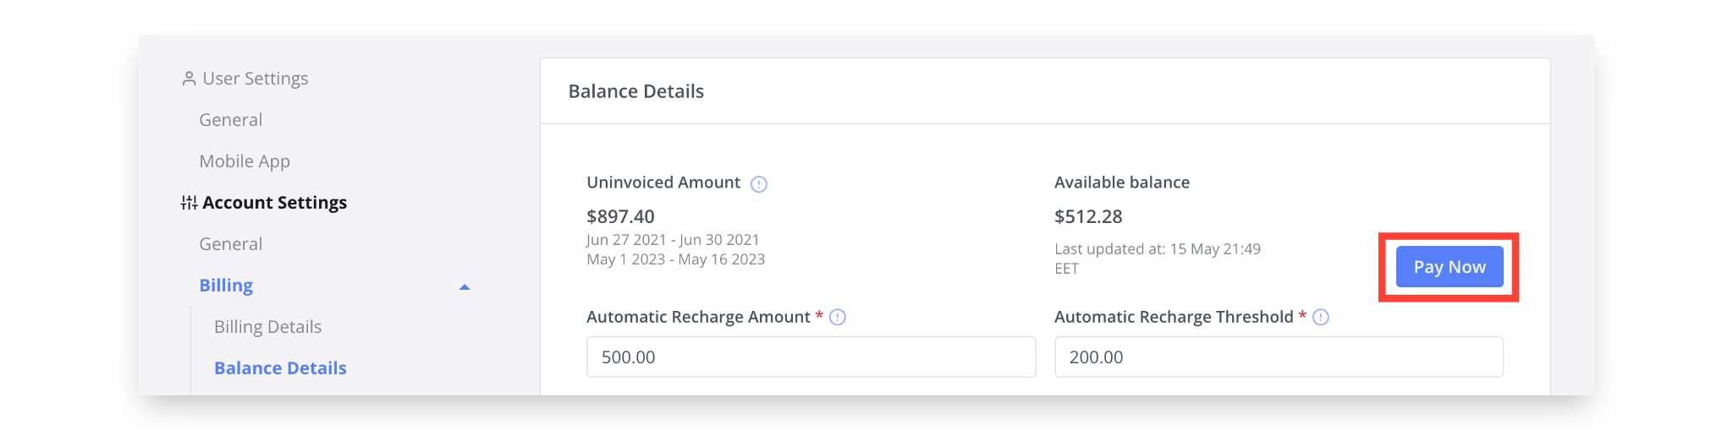The width and height of the screenshot is (1733, 430).
Task: Click the sliders icon beside Account Settings
Action: point(189,203)
